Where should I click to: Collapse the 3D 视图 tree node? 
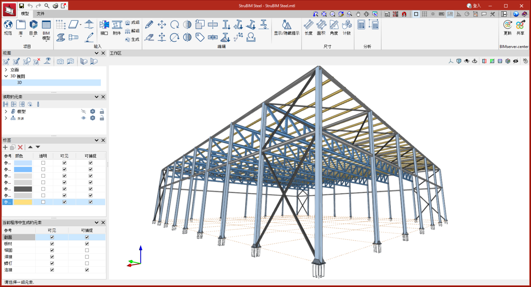tap(6, 76)
